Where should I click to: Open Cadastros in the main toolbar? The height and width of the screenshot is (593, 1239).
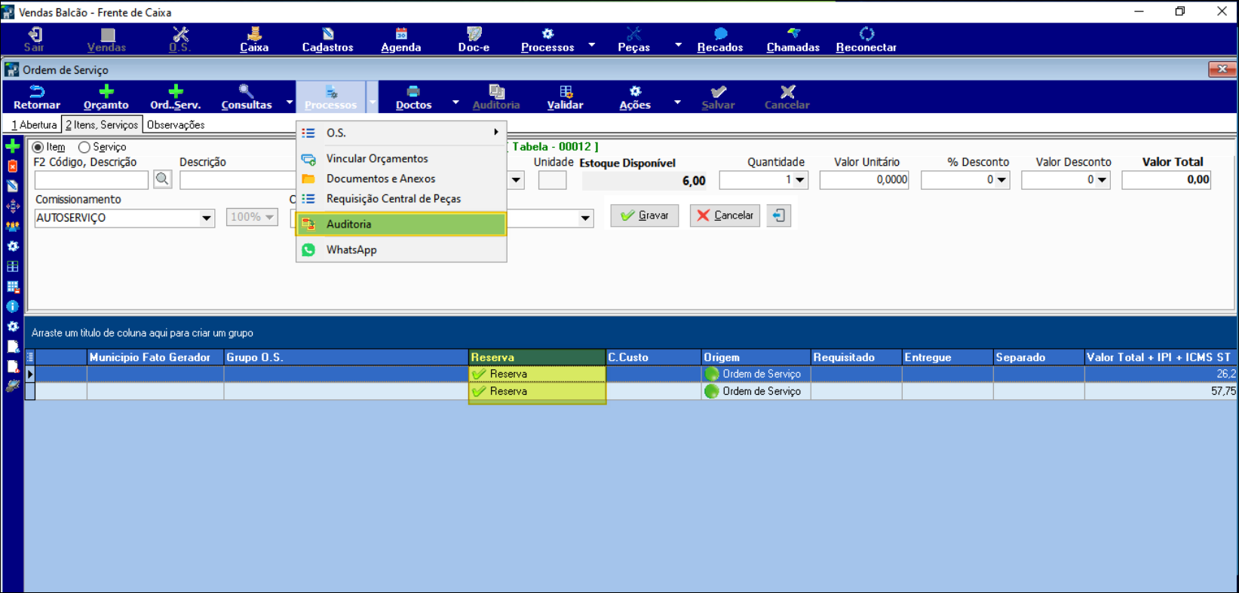[327, 39]
